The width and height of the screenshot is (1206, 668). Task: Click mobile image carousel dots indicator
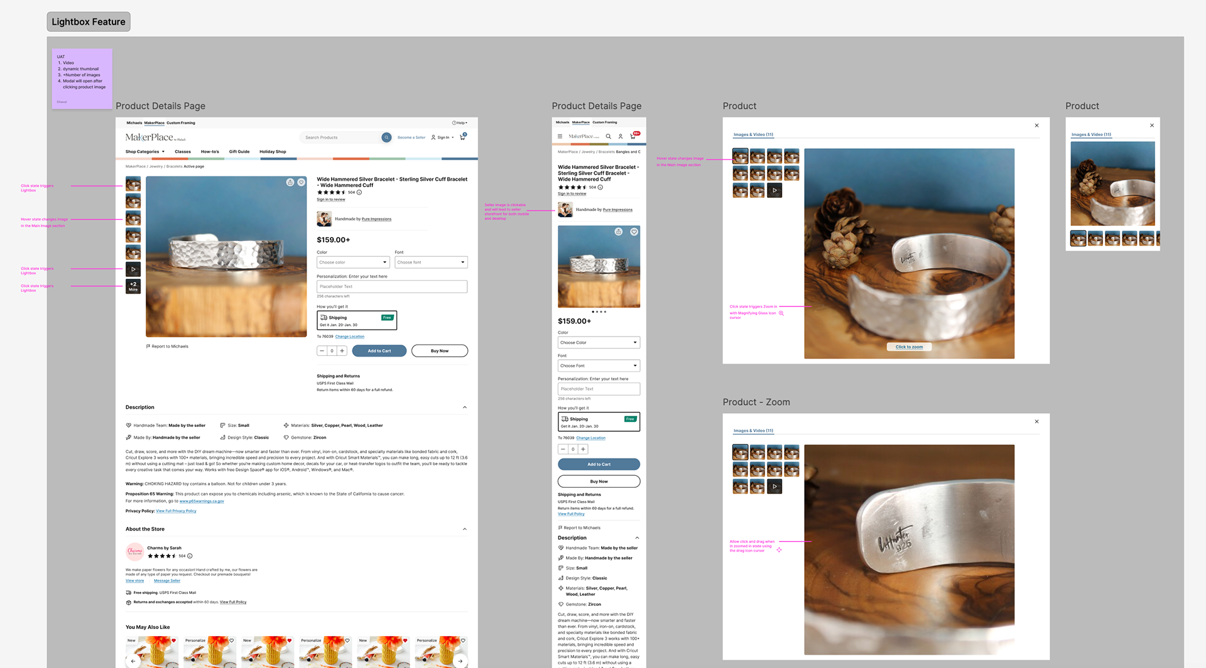click(x=599, y=312)
